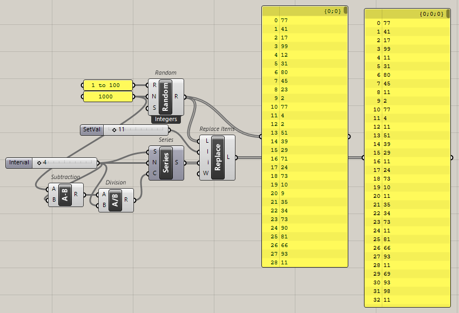Click the Interval slider name label
The image size is (459, 313).
[18, 163]
